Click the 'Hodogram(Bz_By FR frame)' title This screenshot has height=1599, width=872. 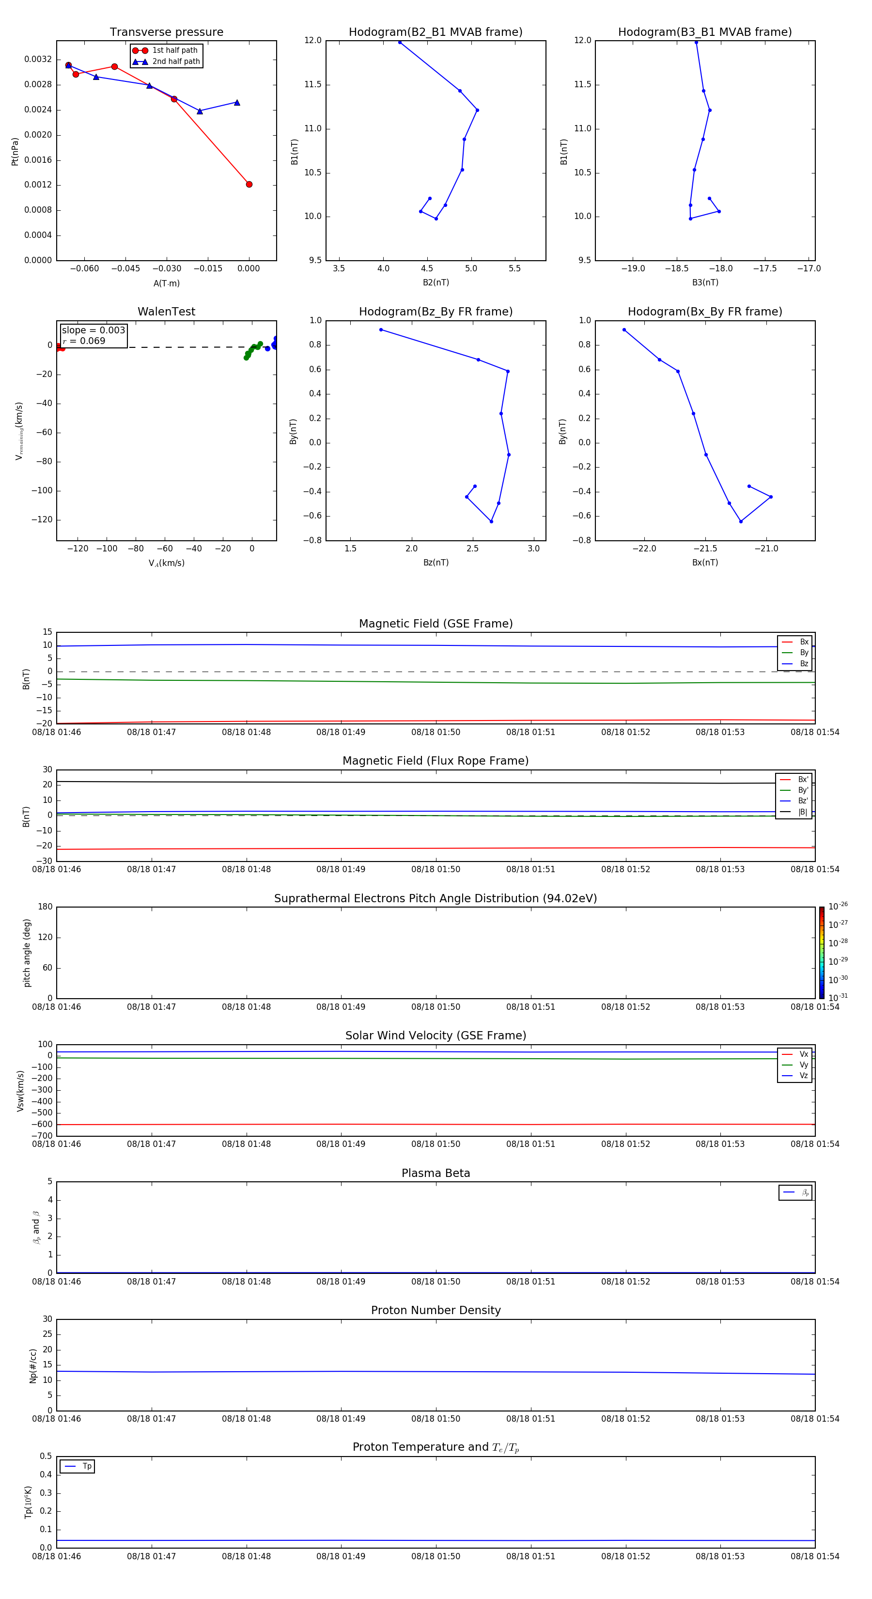(436, 312)
